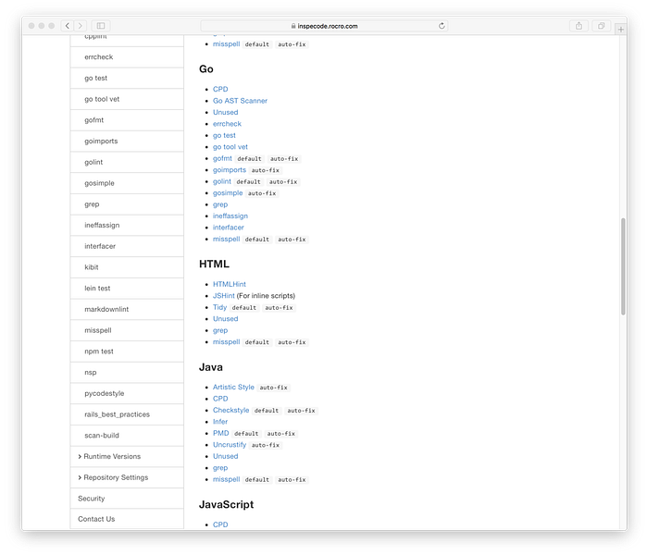
Task: Open the Unused link under Go
Action: click(225, 112)
